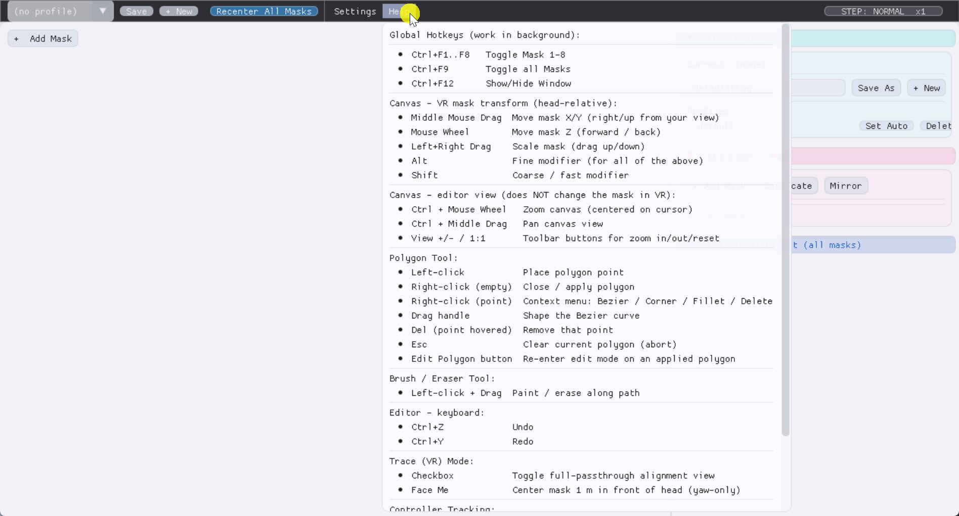The height and width of the screenshot is (516, 959).
Task: Select the default profile entry
Action: (716, 125)
